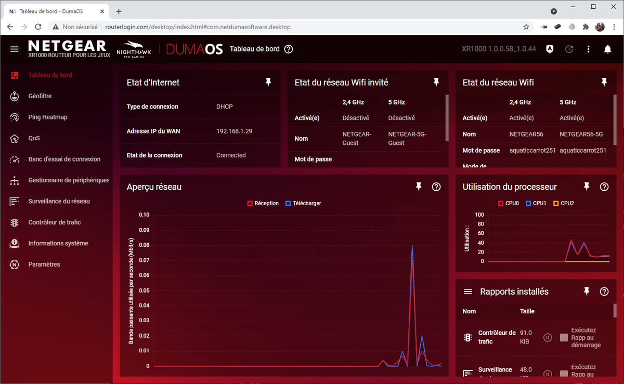Toggle the Télécharger legend series

tap(303, 203)
